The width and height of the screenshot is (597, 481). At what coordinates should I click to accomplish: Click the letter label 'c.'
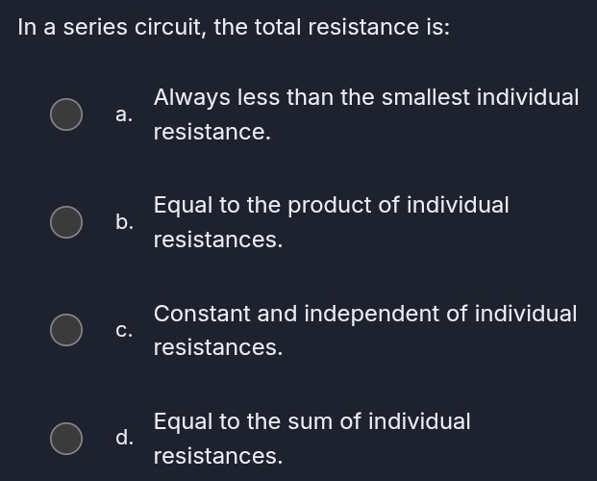tap(124, 330)
